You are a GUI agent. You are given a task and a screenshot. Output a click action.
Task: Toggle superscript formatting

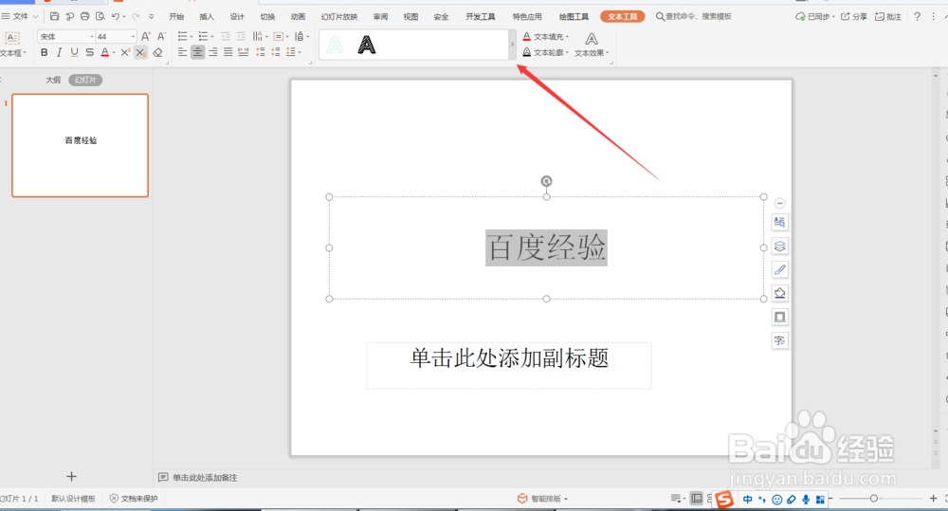(x=125, y=52)
